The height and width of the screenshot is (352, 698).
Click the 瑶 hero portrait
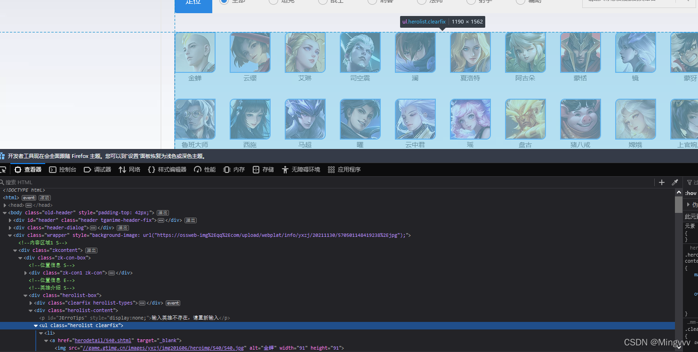(x=470, y=119)
